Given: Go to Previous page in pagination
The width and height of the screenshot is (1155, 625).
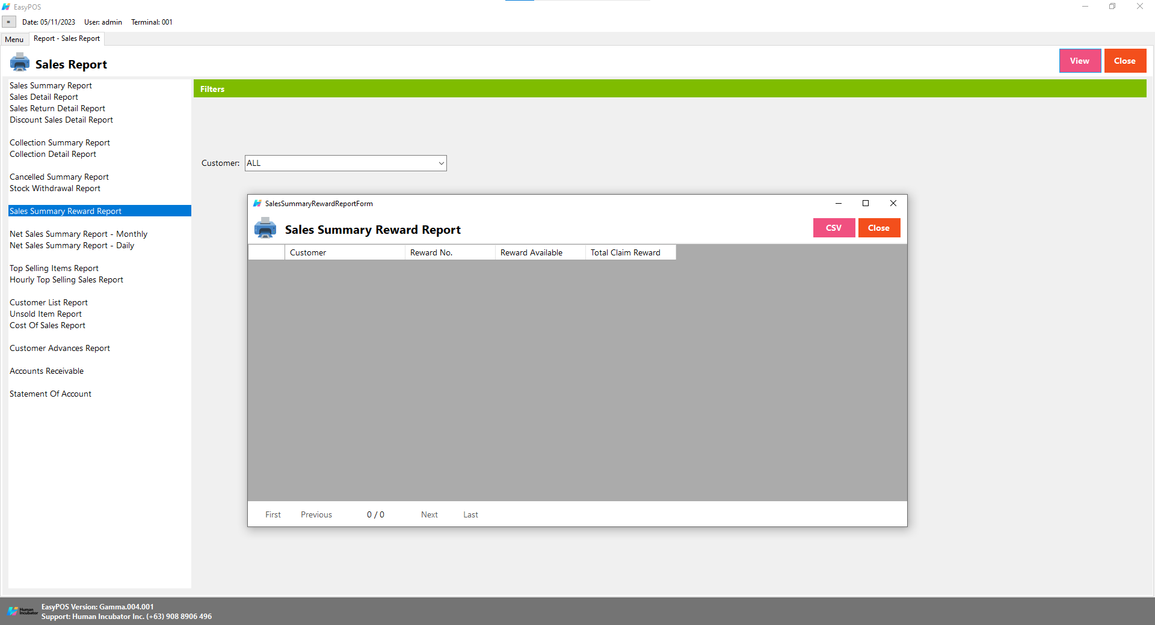Looking at the screenshot, I should click(316, 514).
